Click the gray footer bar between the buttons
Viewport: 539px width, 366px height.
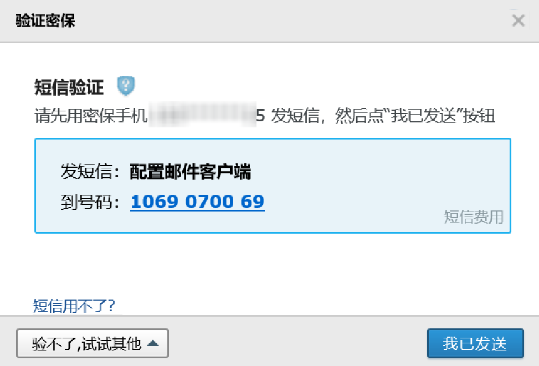pos(297,343)
